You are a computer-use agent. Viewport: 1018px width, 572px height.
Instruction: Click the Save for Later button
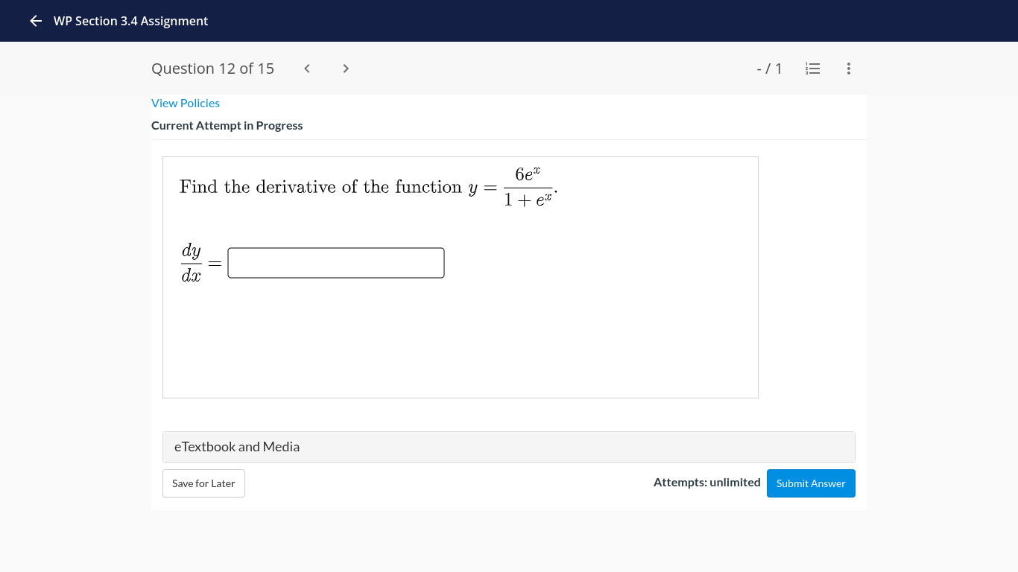(x=203, y=483)
